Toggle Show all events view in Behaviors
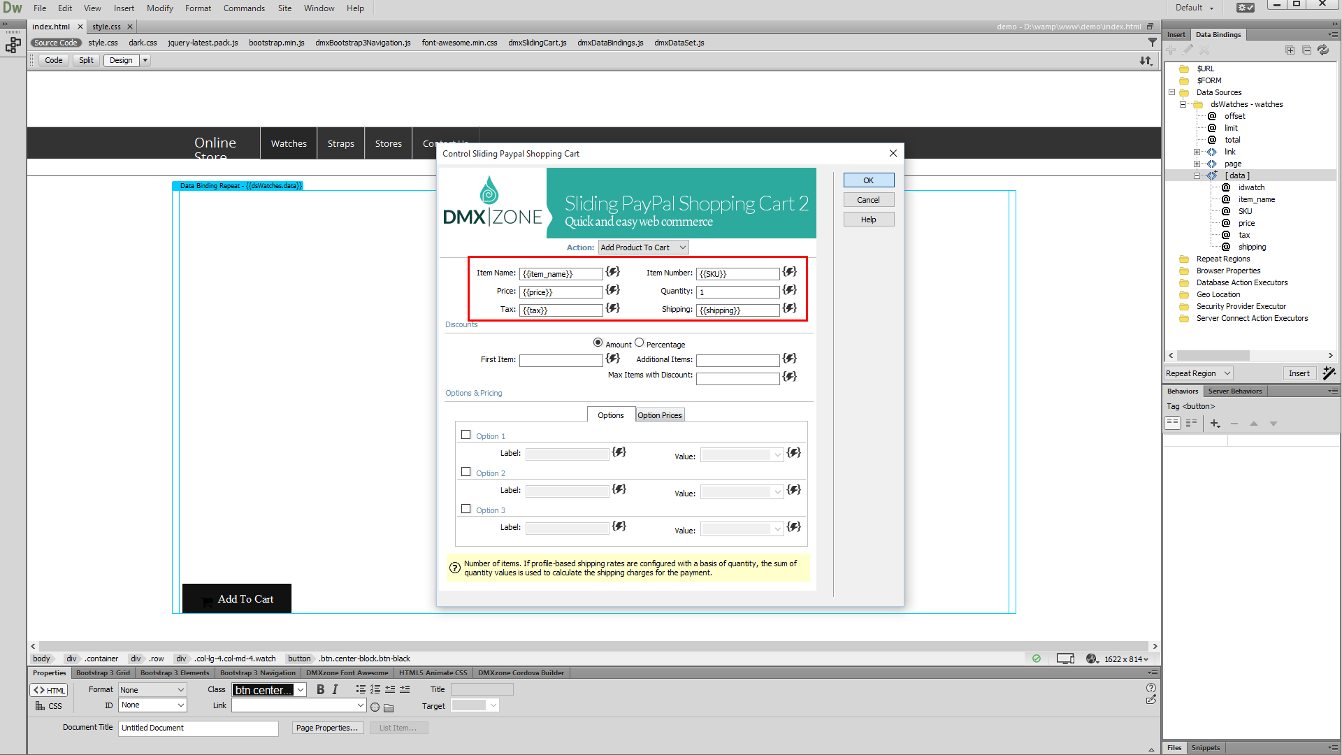The image size is (1342, 755). (1191, 423)
